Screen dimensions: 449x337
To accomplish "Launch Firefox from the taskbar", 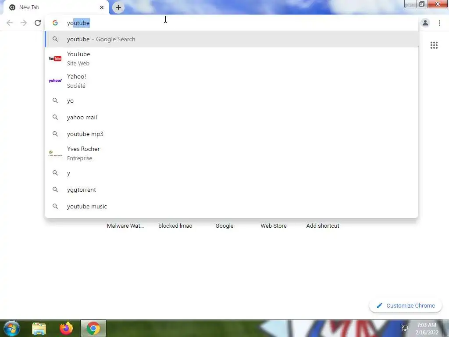I will (66, 328).
